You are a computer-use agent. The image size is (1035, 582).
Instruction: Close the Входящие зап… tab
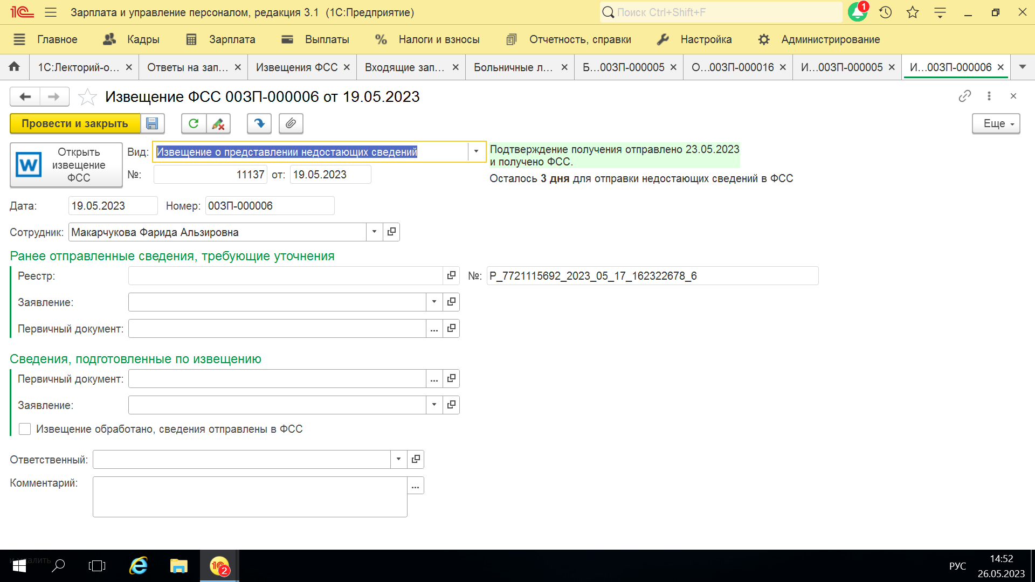pos(456,67)
